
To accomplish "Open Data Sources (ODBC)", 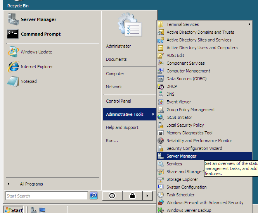I will (204, 79).
